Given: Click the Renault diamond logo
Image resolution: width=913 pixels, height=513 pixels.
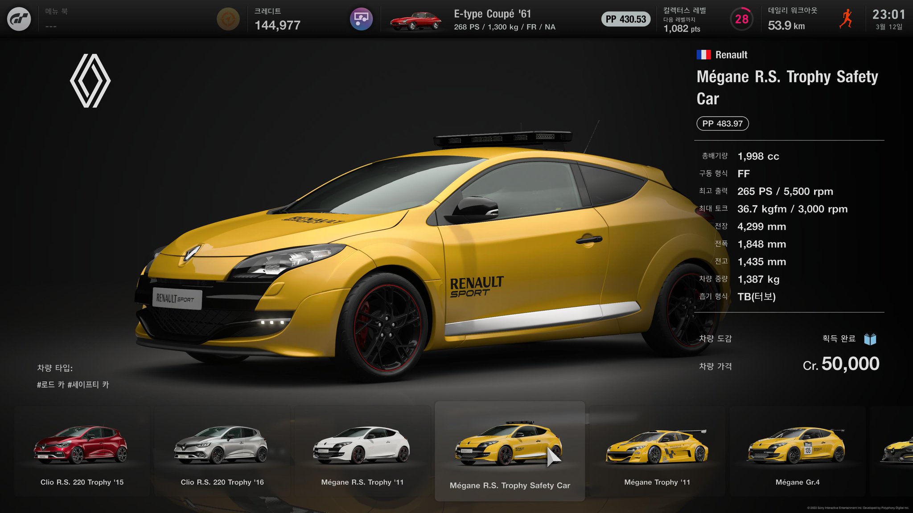Looking at the screenshot, I should (90, 81).
